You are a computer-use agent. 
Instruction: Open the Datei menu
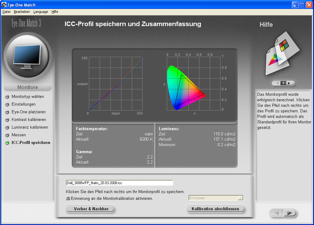coord(6,12)
